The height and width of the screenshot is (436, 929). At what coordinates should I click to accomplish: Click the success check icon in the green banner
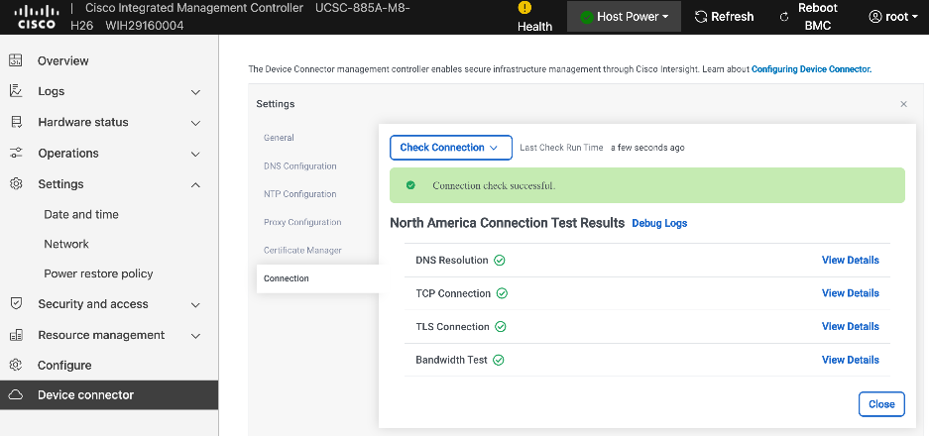410,185
